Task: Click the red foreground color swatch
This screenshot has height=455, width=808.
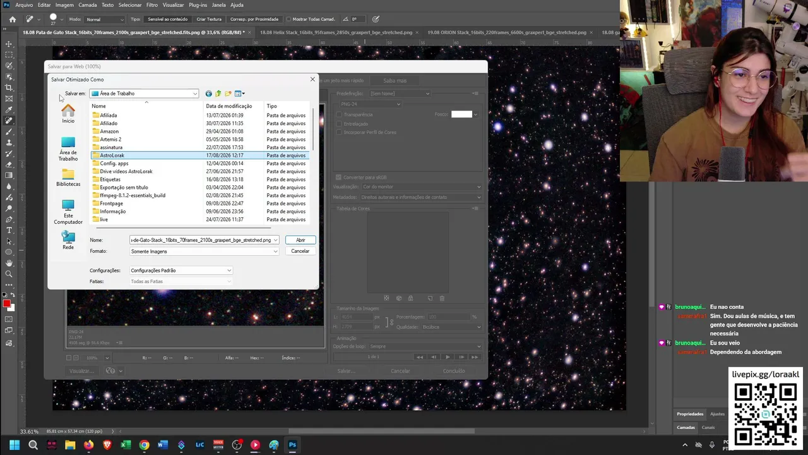Action: click(6, 304)
